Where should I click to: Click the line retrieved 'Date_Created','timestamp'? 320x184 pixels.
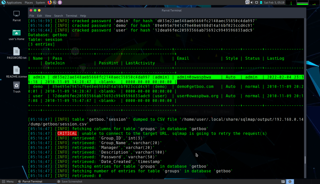95,162
